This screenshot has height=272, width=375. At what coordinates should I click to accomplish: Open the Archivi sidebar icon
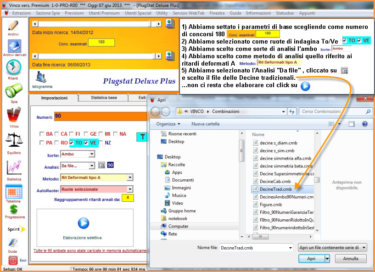coord(13,26)
